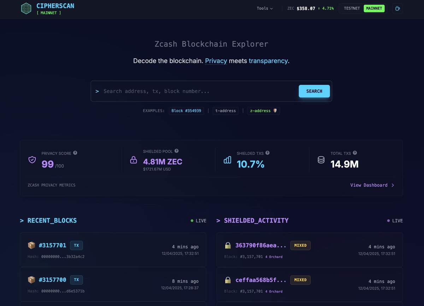Click the box icon for block #3157701

click(31, 245)
